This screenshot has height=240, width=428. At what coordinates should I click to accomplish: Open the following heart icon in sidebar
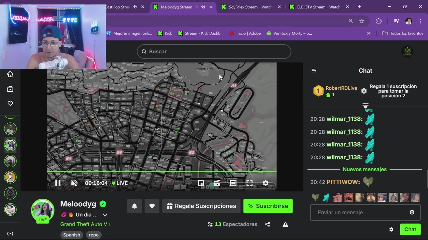(10, 104)
